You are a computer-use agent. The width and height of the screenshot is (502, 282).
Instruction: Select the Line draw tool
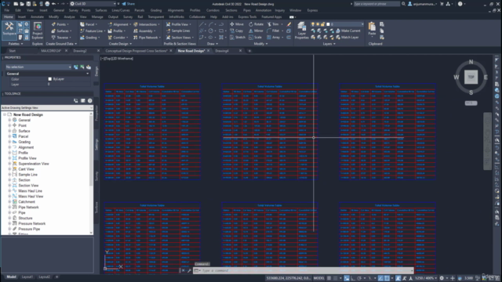(x=201, y=24)
